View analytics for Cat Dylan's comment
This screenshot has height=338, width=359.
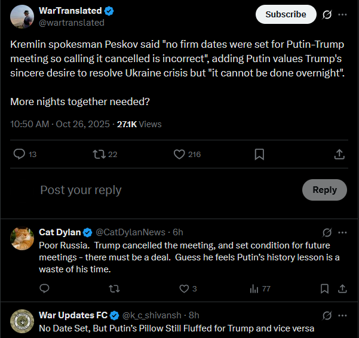253,288
